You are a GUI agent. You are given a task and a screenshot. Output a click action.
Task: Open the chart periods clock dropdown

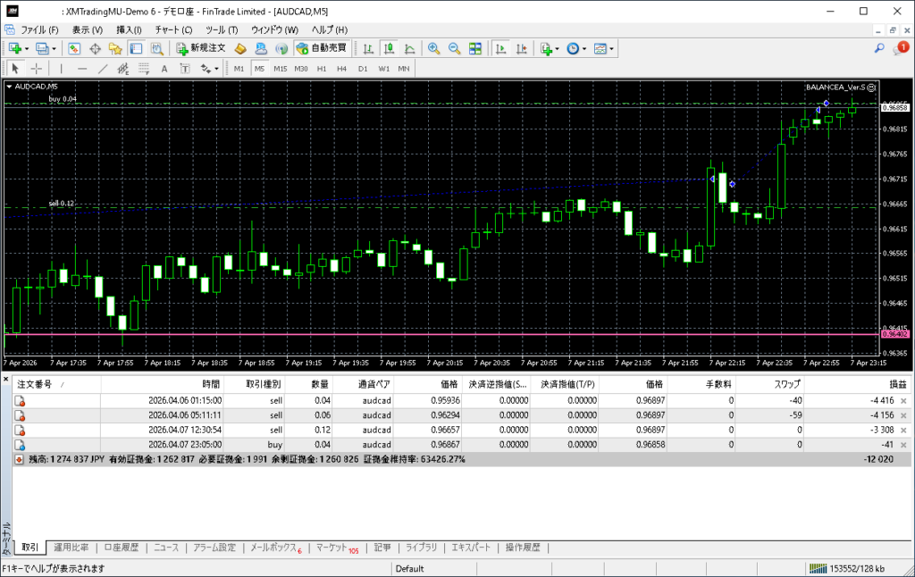coord(576,48)
